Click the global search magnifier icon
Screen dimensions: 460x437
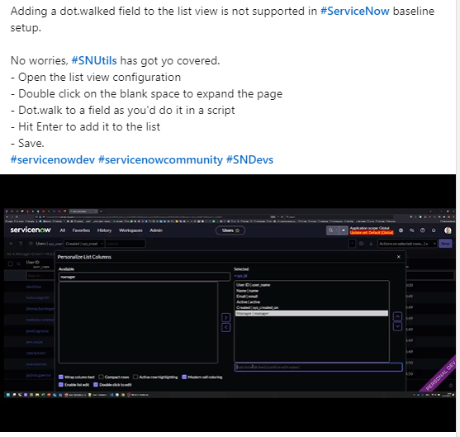tap(330, 230)
